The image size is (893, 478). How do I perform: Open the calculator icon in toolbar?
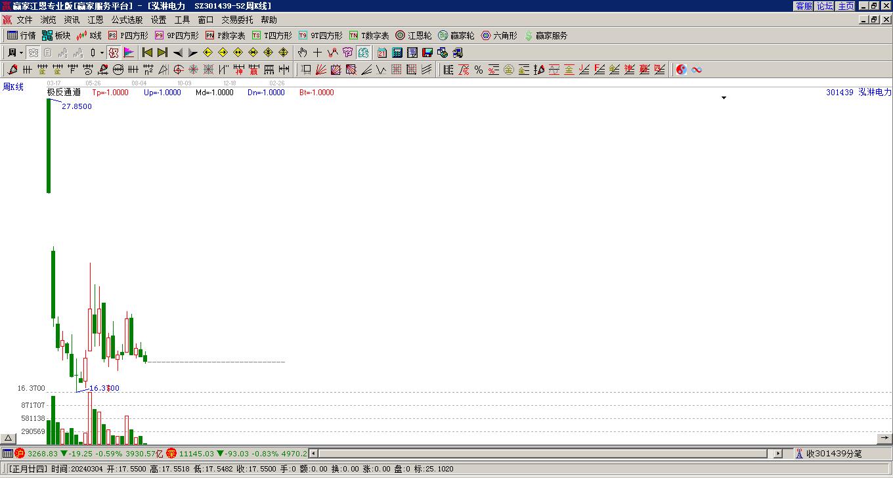pyautogui.click(x=397, y=53)
